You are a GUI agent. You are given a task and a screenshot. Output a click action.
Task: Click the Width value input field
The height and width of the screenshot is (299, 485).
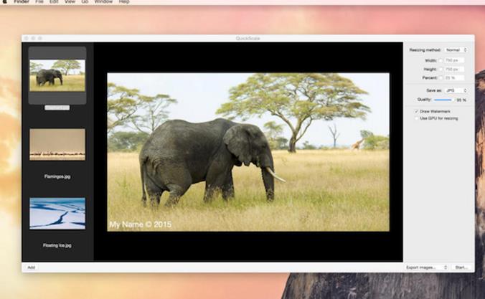tap(455, 60)
